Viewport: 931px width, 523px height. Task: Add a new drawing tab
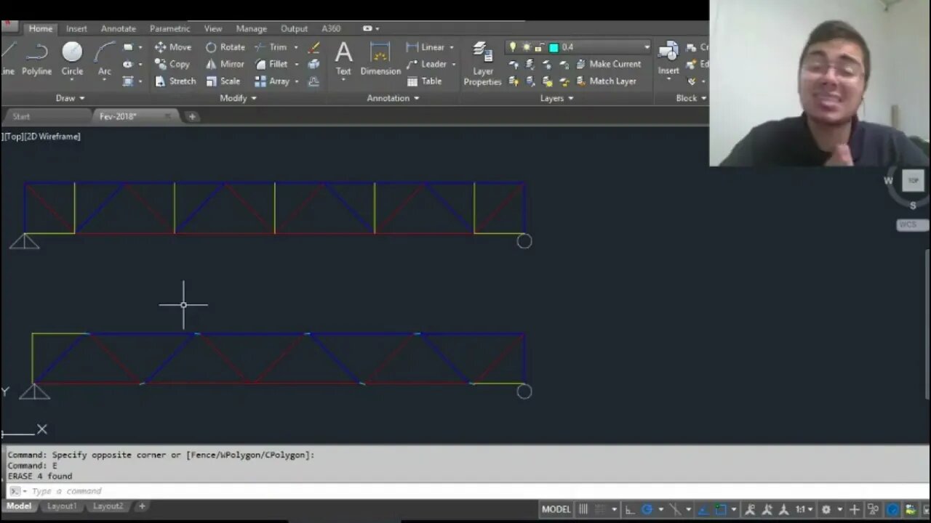192,116
